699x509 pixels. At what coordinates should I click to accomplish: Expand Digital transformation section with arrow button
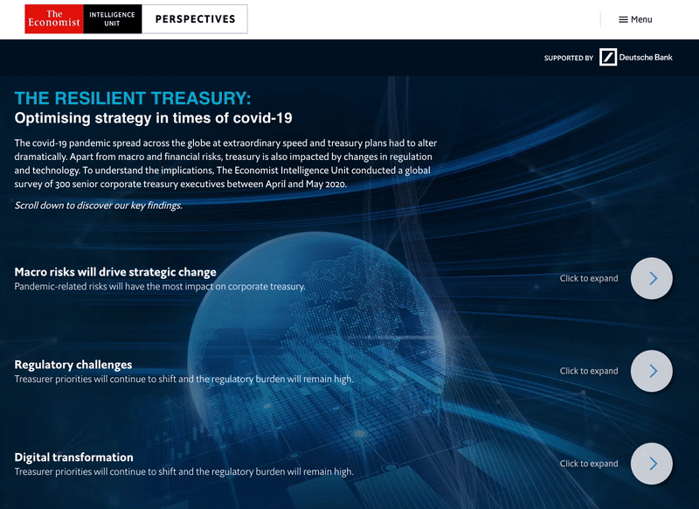tap(651, 464)
